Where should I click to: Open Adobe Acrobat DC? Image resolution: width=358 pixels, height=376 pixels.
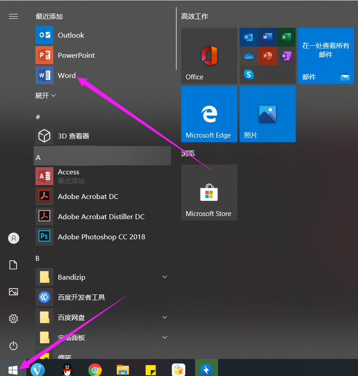[103, 196]
